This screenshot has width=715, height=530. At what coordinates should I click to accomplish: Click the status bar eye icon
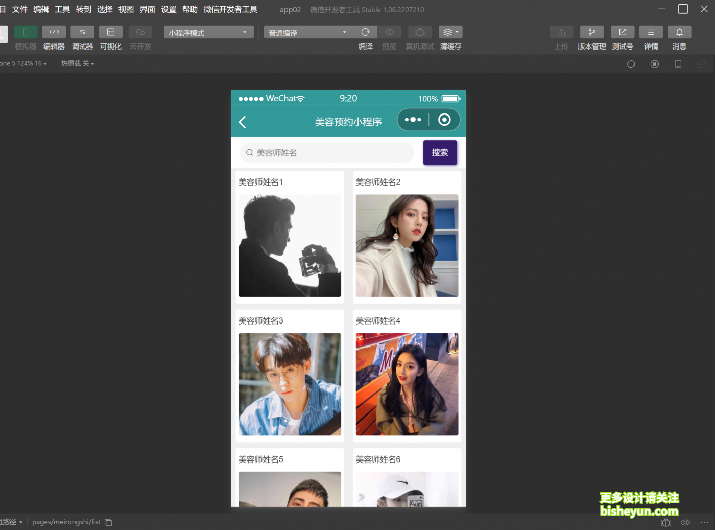(x=685, y=523)
